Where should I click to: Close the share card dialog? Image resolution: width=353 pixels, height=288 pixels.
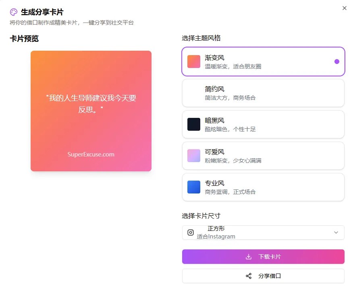tap(345, 8)
